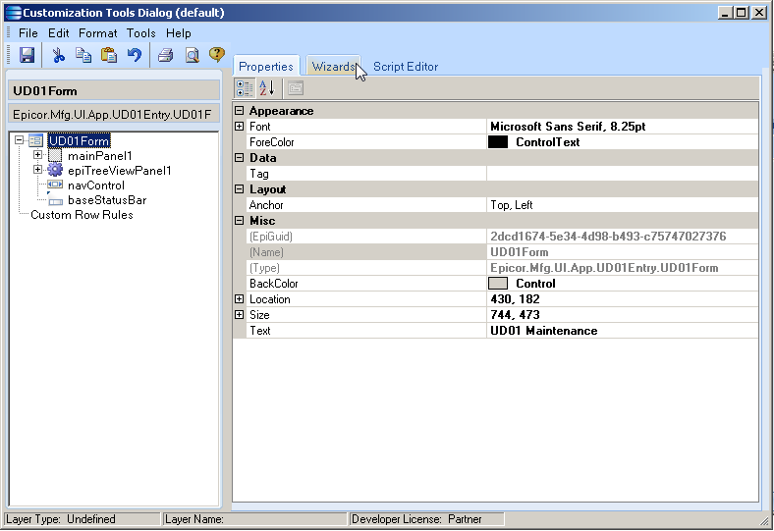This screenshot has height=531, width=774.
Task: Open the Tools menu
Action: [x=140, y=33]
